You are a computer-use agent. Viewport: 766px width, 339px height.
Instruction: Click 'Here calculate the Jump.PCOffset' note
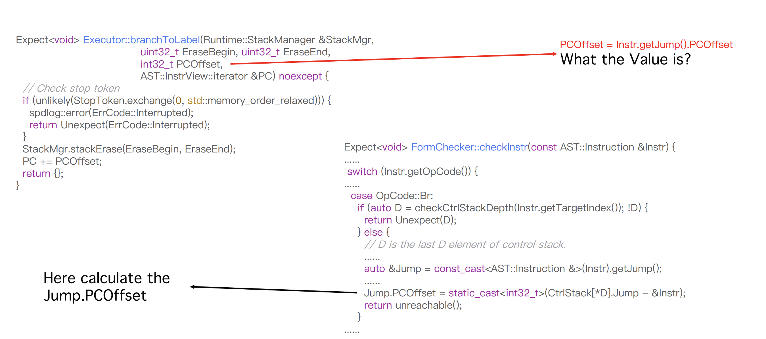pyautogui.click(x=106, y=287)
